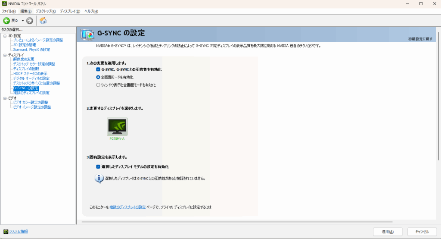The height and width of the screenshot is (239, 441).
Task: Click the NVIDIA title bar app icon
Action: pyautogui.click(x=4, y=3)
